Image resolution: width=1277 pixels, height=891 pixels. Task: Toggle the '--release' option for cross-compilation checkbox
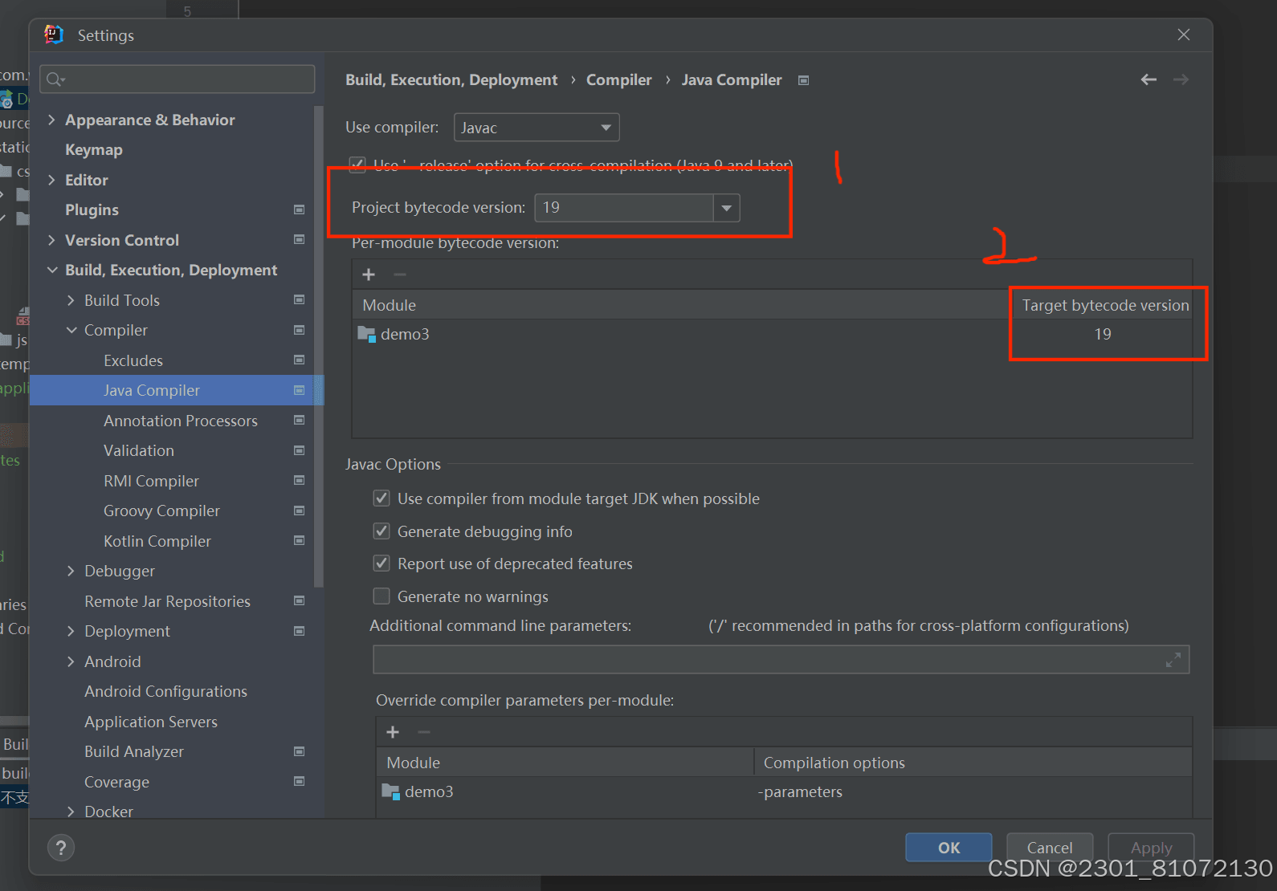357,165
